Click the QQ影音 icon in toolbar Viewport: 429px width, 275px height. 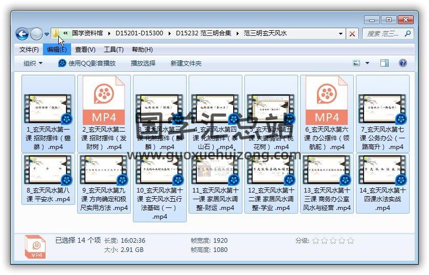tap(62, 64)
